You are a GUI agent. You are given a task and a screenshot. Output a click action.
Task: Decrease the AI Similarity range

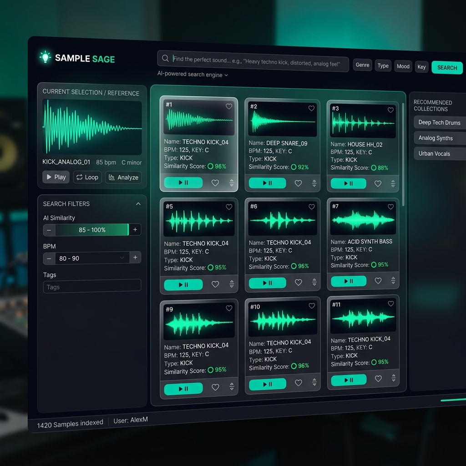pyautogui.click(x=49, y=230)
